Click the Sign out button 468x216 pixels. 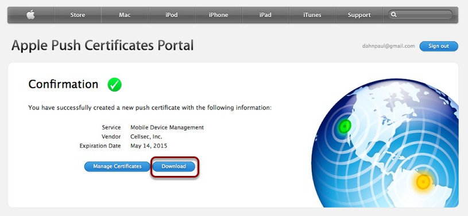439,46
